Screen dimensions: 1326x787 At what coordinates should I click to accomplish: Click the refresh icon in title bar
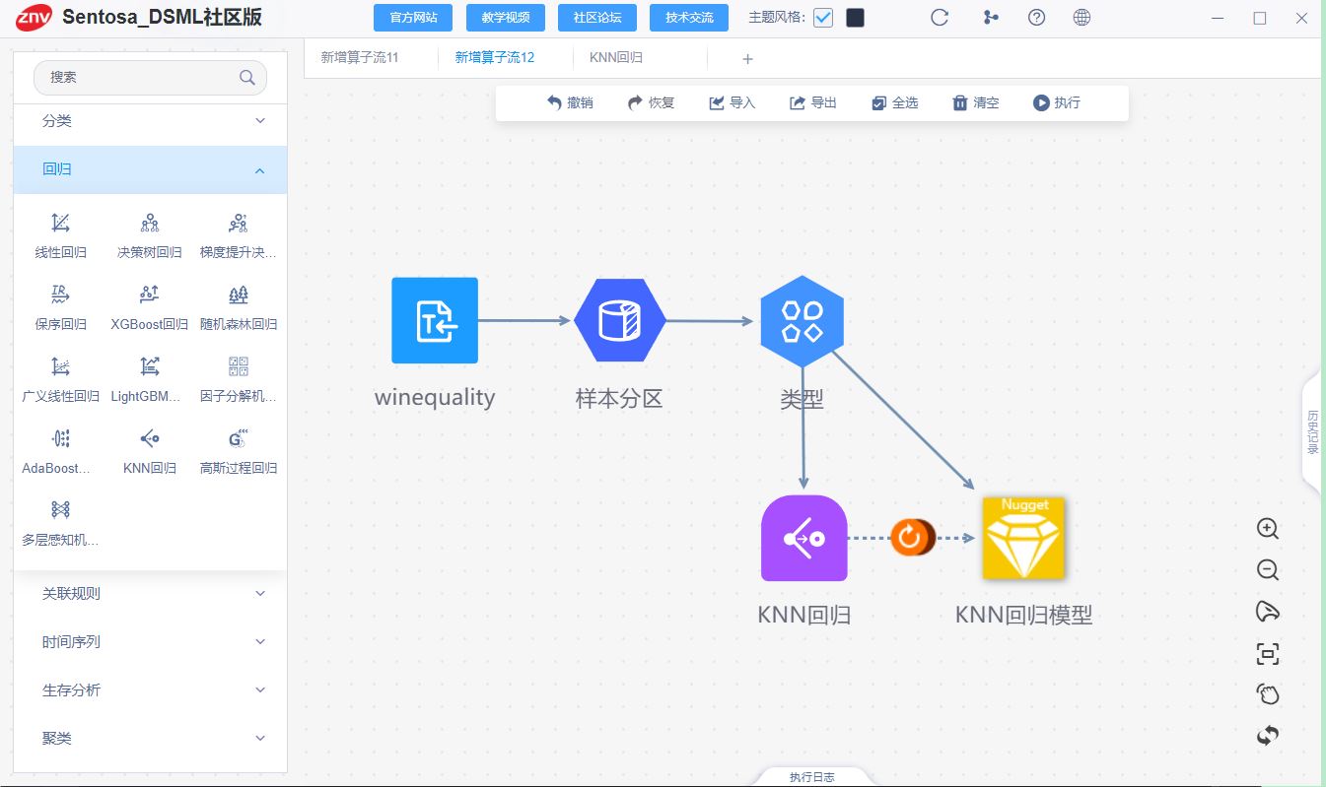[x=940, y=18]
